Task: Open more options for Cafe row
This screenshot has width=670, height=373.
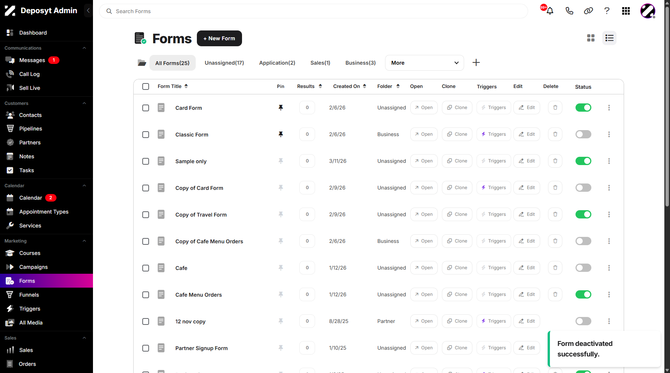Action: pos(609,268)
